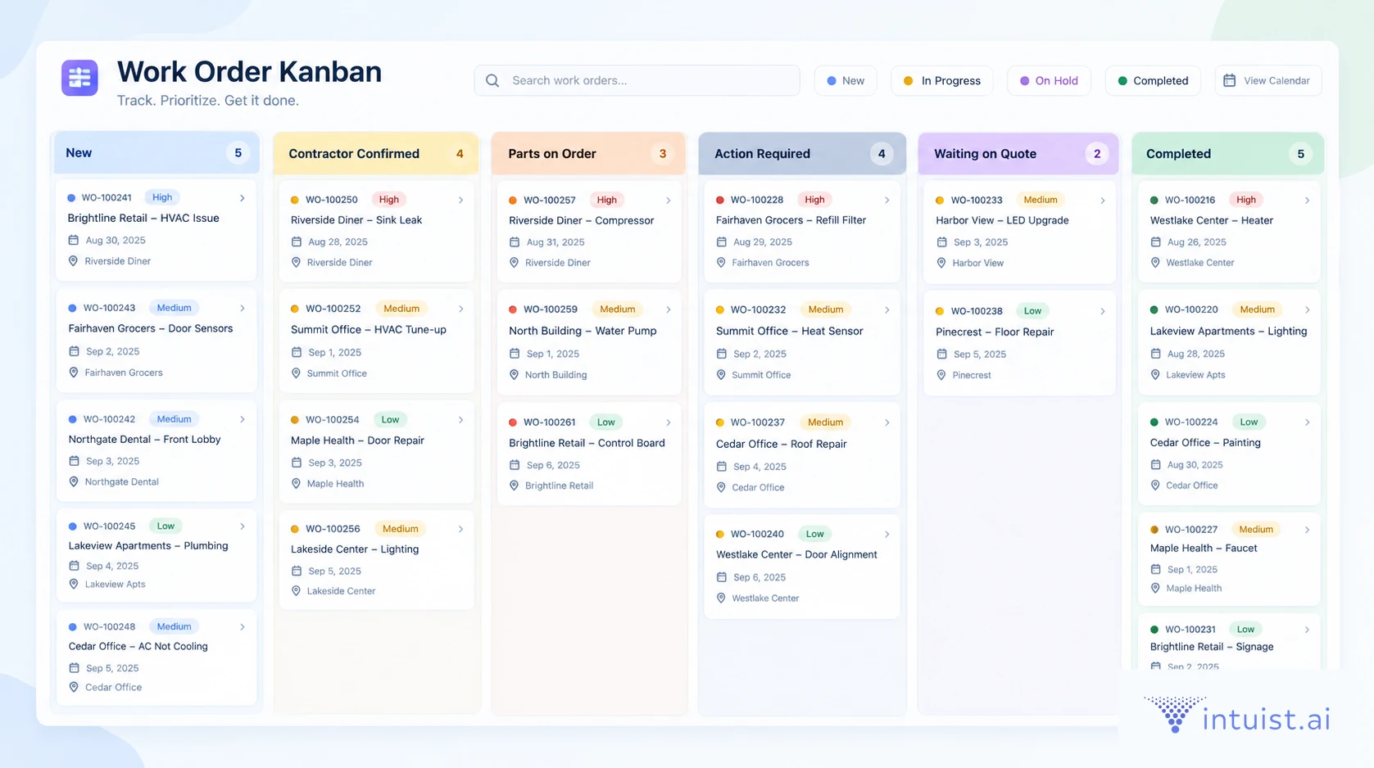Select the Waiting on Quote column header
Screen dimensions: 1374x768
(1018, 154)
